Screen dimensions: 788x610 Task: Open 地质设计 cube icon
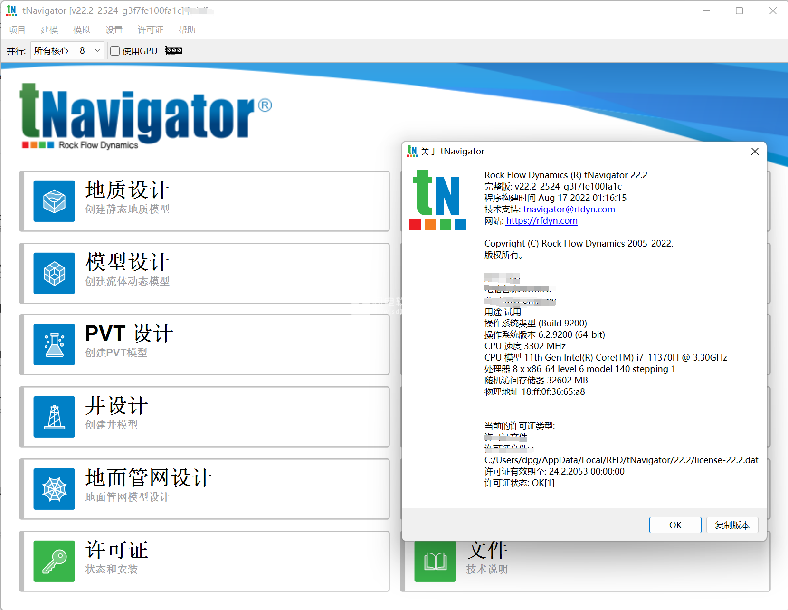54,201
